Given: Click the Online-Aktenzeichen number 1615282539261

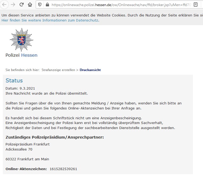Looking at the screenshot, I should (63, 169).
